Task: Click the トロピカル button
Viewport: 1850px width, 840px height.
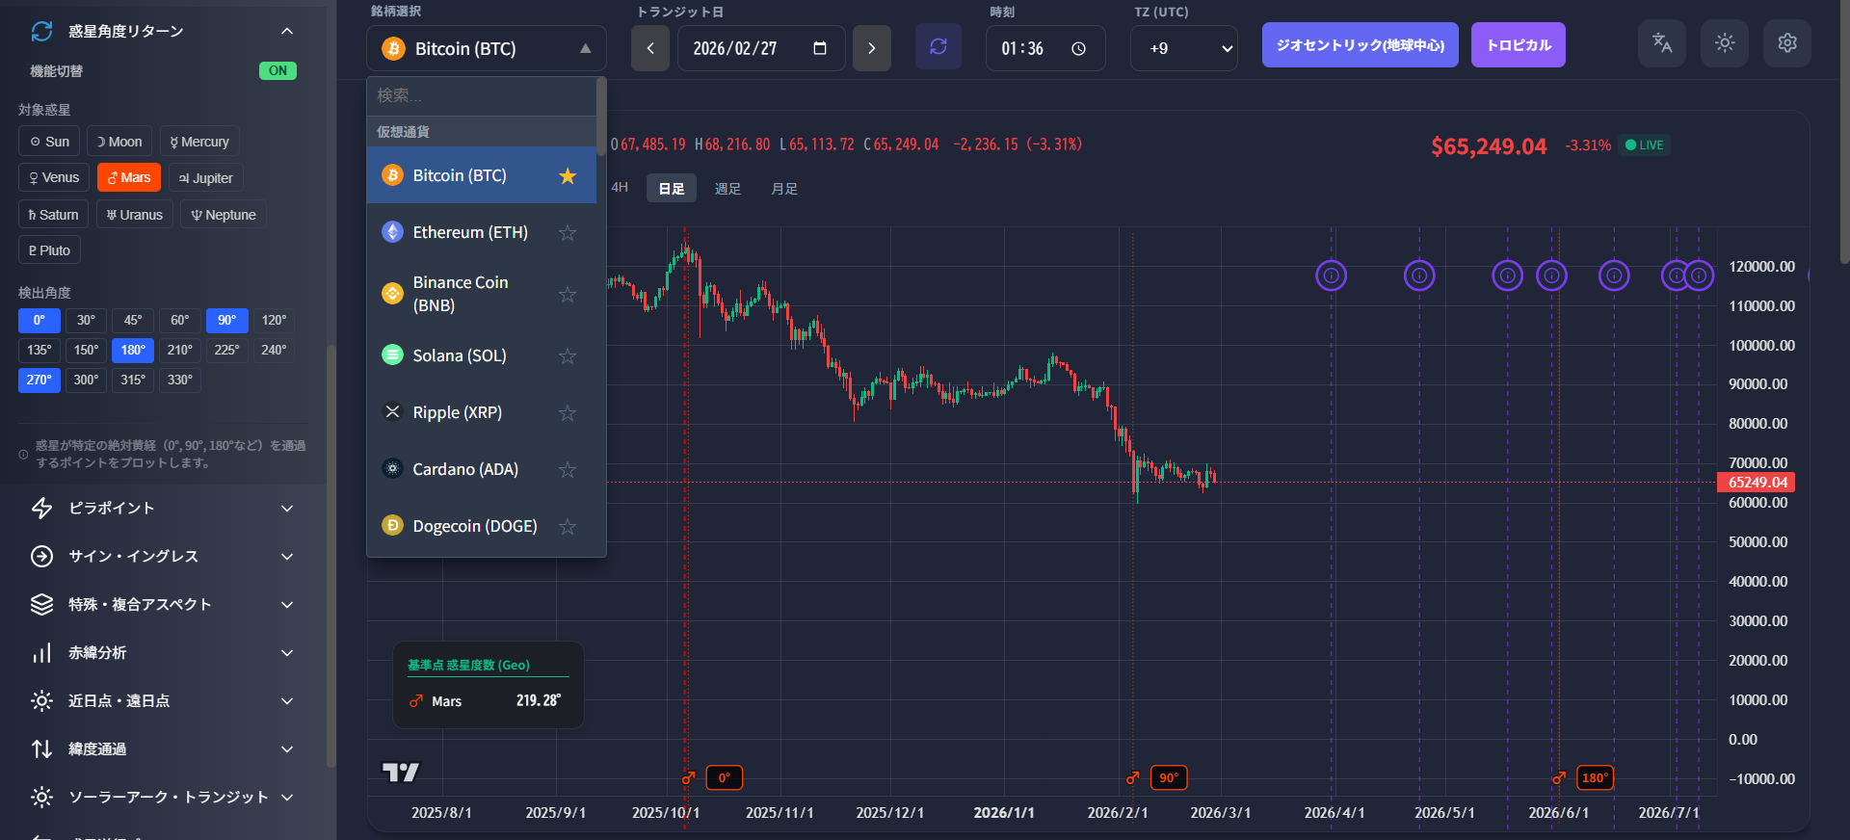Action: click(x=1519, y=45)
